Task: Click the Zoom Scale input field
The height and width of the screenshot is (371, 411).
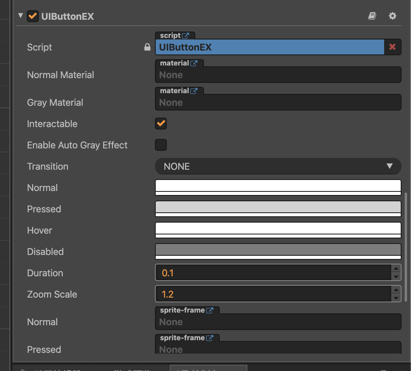Action: coord(273,294)
